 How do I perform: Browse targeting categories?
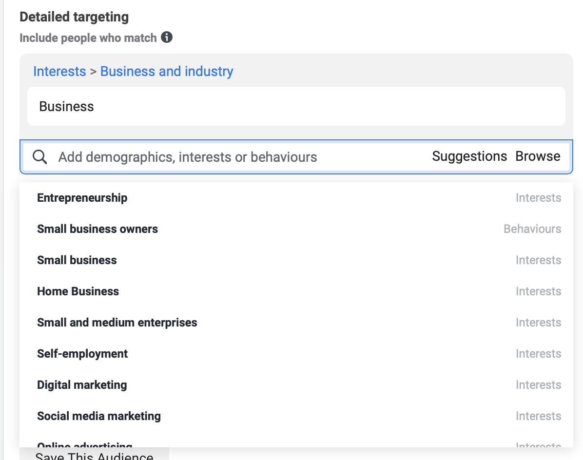[538, 156]
